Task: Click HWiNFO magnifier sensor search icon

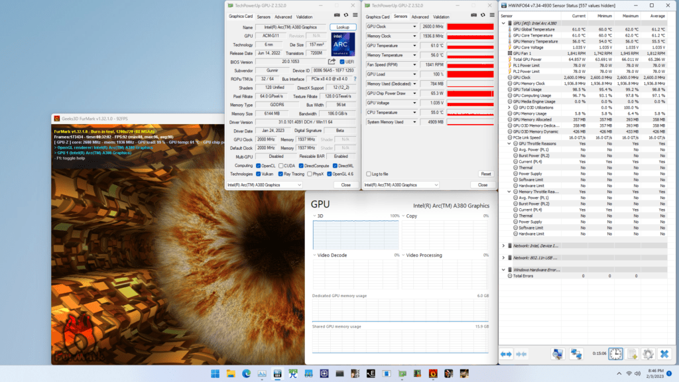Action: (558, 354)
